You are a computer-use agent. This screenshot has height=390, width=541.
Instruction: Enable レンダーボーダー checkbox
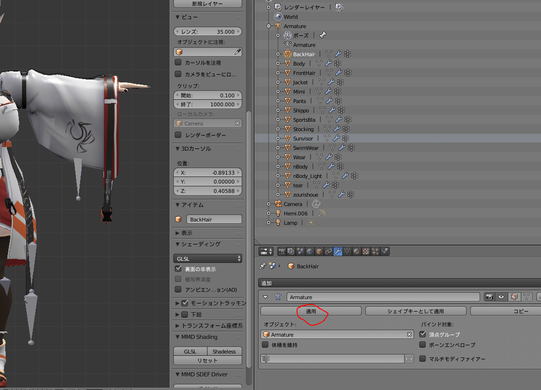pyautogui.click(x=178, y=135)
